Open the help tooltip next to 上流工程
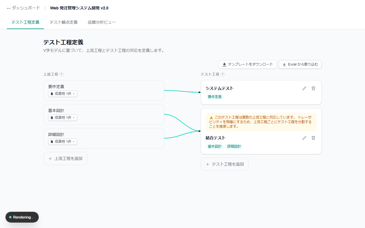 [x=61, y=74]
